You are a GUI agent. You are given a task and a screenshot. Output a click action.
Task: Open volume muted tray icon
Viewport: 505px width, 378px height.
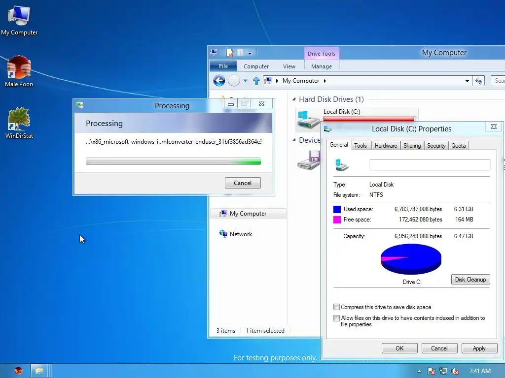(x=455, y=371)
